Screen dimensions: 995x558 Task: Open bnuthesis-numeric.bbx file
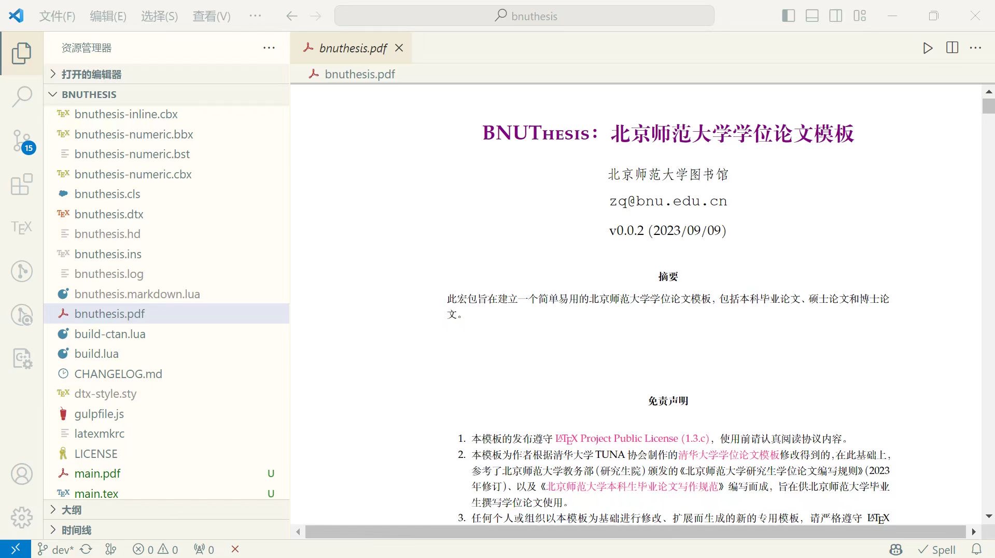[x=166, y=134]
